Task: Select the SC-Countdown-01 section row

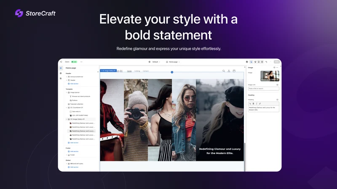Action: coord(80,108)
